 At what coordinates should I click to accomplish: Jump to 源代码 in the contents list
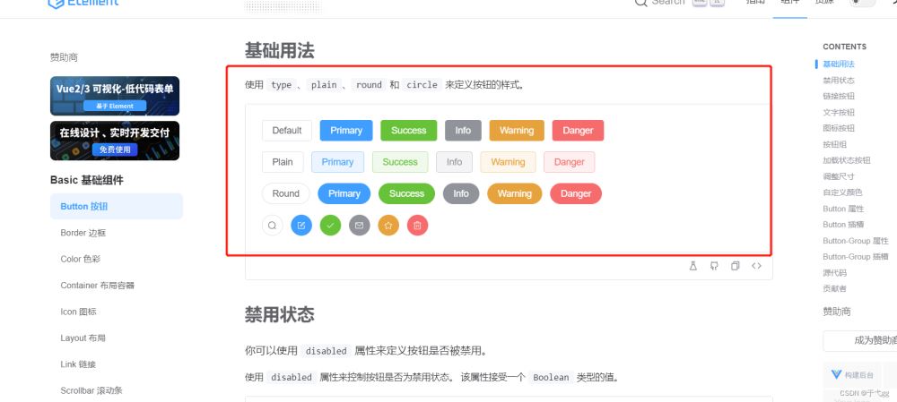(834, 273)
